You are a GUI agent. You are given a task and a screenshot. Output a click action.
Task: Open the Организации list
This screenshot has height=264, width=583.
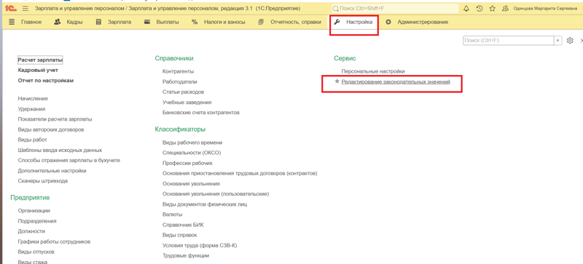tap(34, 210)
